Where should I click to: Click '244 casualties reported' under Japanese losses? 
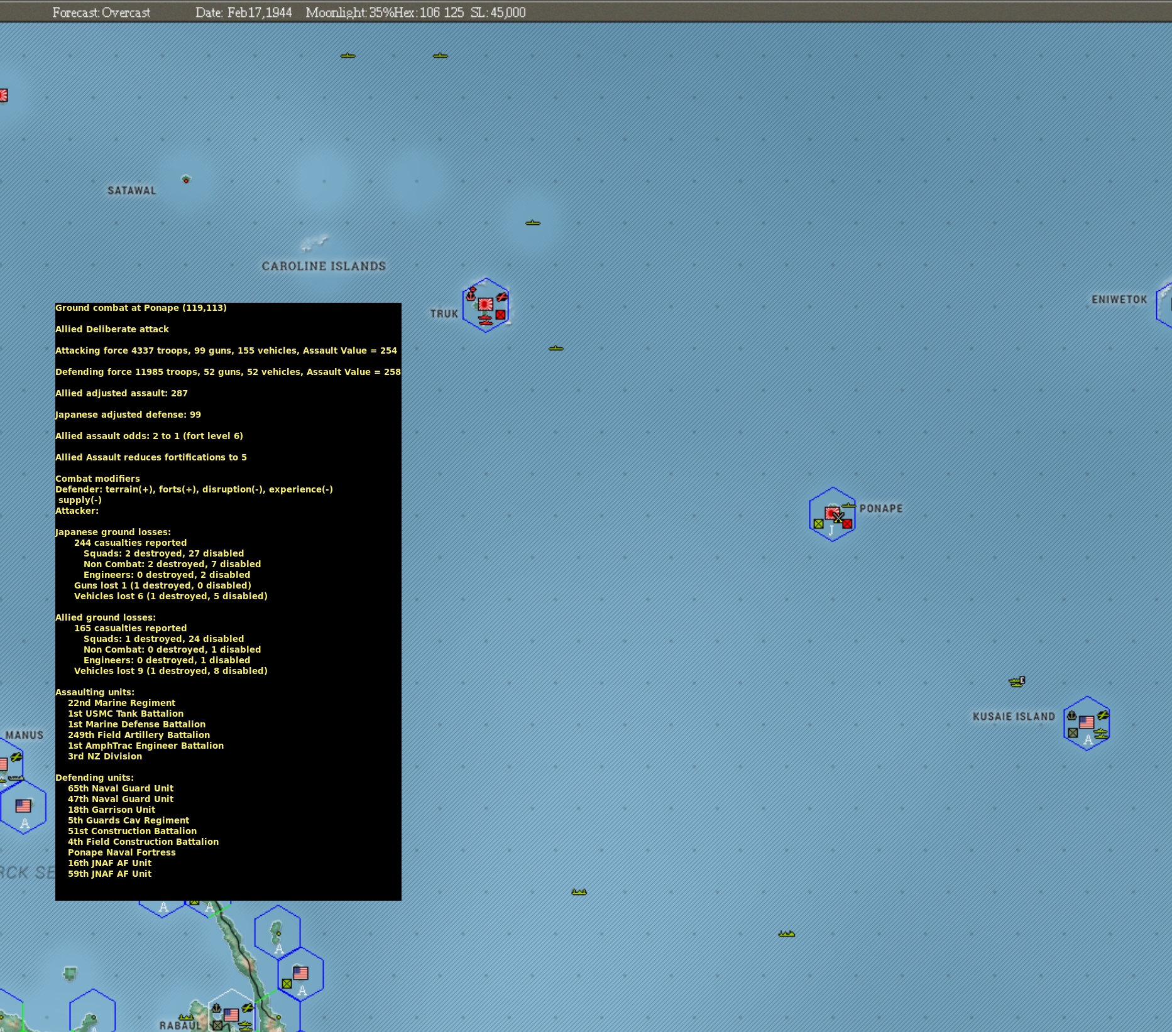(x=130, y=543)
